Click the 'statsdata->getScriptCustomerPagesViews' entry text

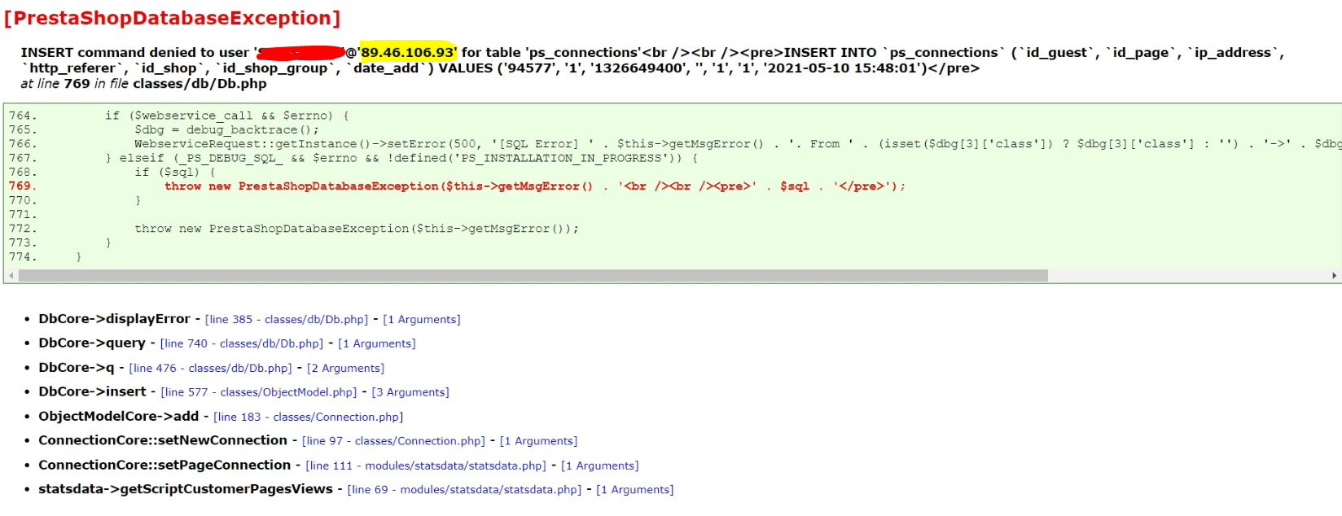point(186,489)
